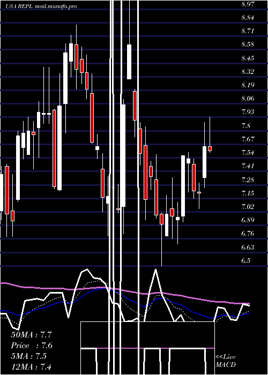Click the 8.45 price axis label
The image size is (268, 375).
248,58
